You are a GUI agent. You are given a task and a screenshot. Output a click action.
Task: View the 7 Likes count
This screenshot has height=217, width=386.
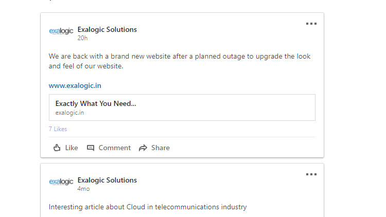point(58,129)
